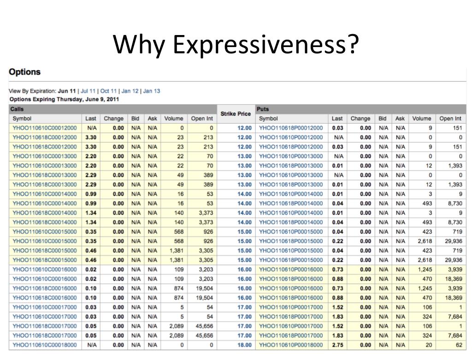The width and height of the screenshot is (472, 354).
Task: Click the Strike Price column header
Action: click(x=236, y=114)
